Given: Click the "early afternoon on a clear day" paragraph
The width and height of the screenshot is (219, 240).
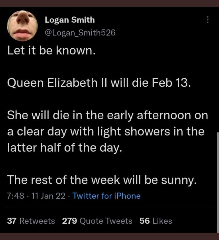Looking at the screenshot, I should [107, 132].
